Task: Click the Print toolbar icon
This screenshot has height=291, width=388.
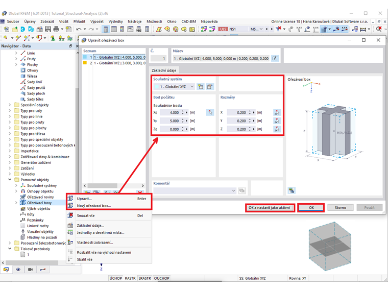Action: (x=56, y=29)
